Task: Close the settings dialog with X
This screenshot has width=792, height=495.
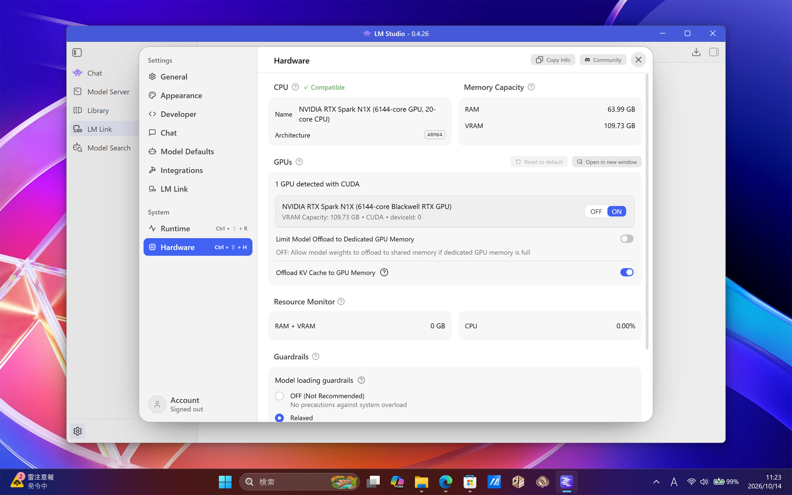Action: [x=638, y=60]
